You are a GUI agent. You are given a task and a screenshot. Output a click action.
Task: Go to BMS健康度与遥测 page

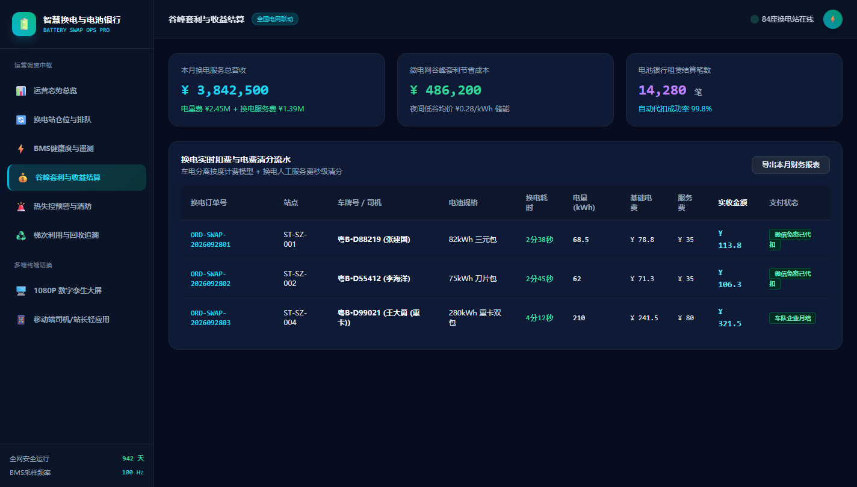[76, 149]
